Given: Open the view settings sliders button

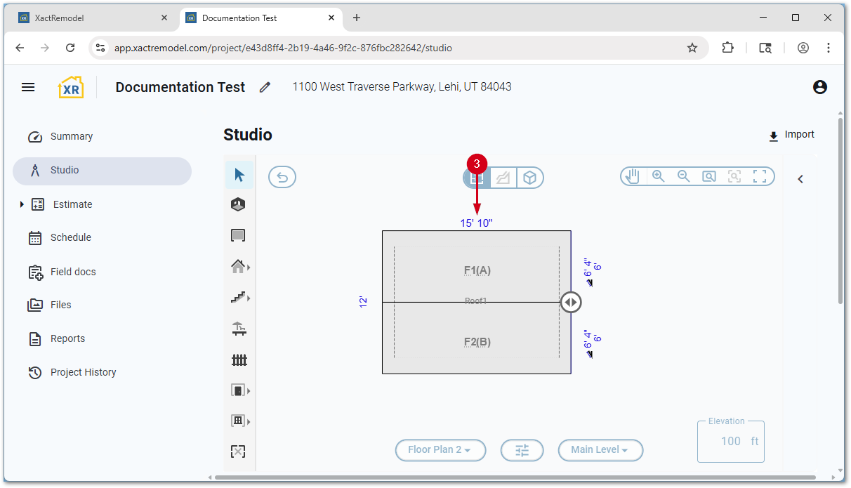Looking at the screenshot, I should click(x=522, y=450).
